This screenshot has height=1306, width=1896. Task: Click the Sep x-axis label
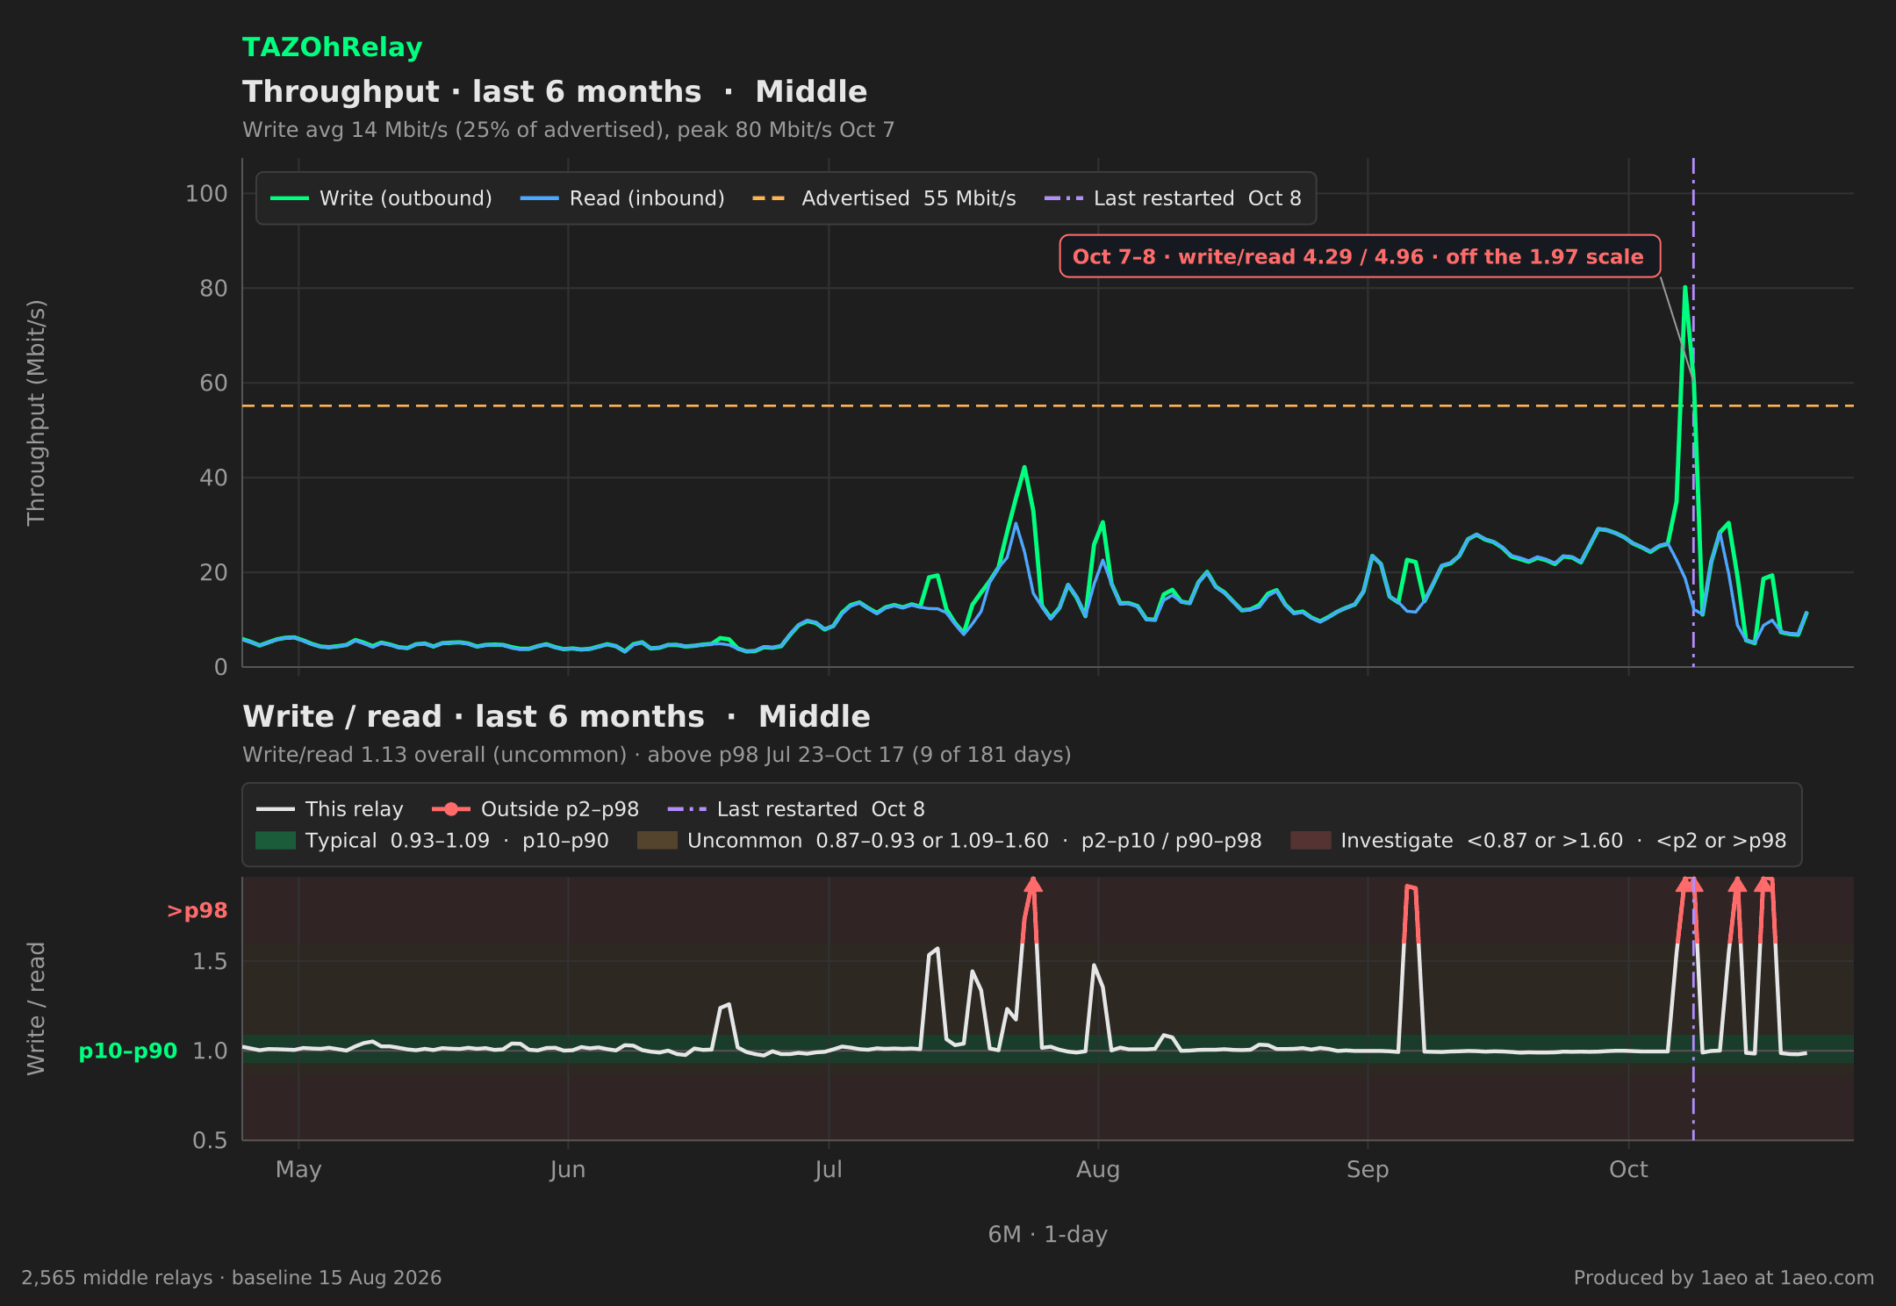tap(1368, 1170)
